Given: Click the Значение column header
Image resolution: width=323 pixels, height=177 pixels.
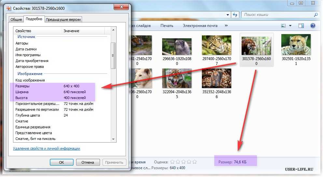Looking at the screenshot, I should (x=83, y=31).
